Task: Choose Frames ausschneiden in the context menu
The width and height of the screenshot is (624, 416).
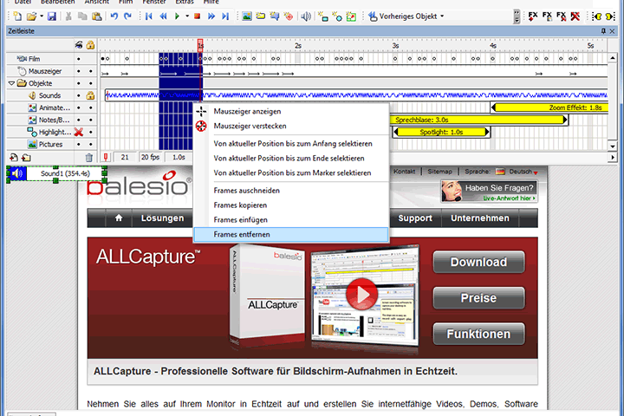Action: (x=291, y=191)
